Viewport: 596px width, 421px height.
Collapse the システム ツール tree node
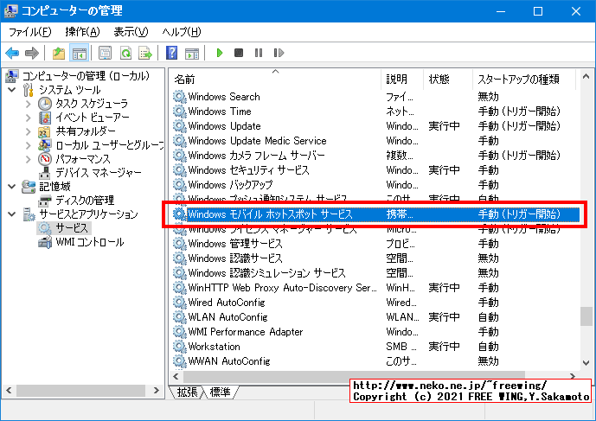tap(12, 90)
